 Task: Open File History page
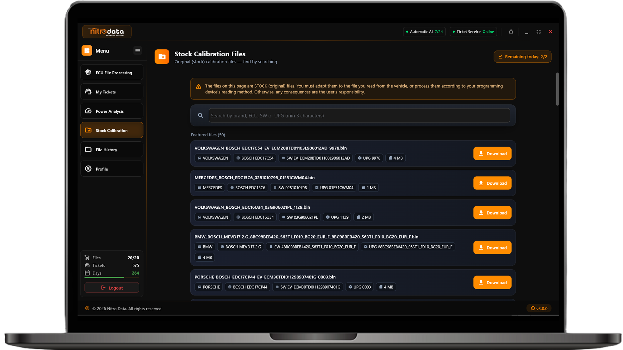112,150
